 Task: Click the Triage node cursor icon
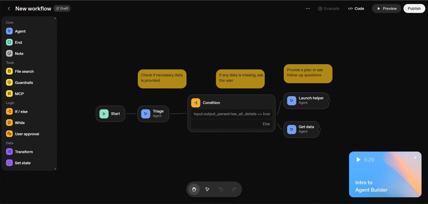pos(146,114)
